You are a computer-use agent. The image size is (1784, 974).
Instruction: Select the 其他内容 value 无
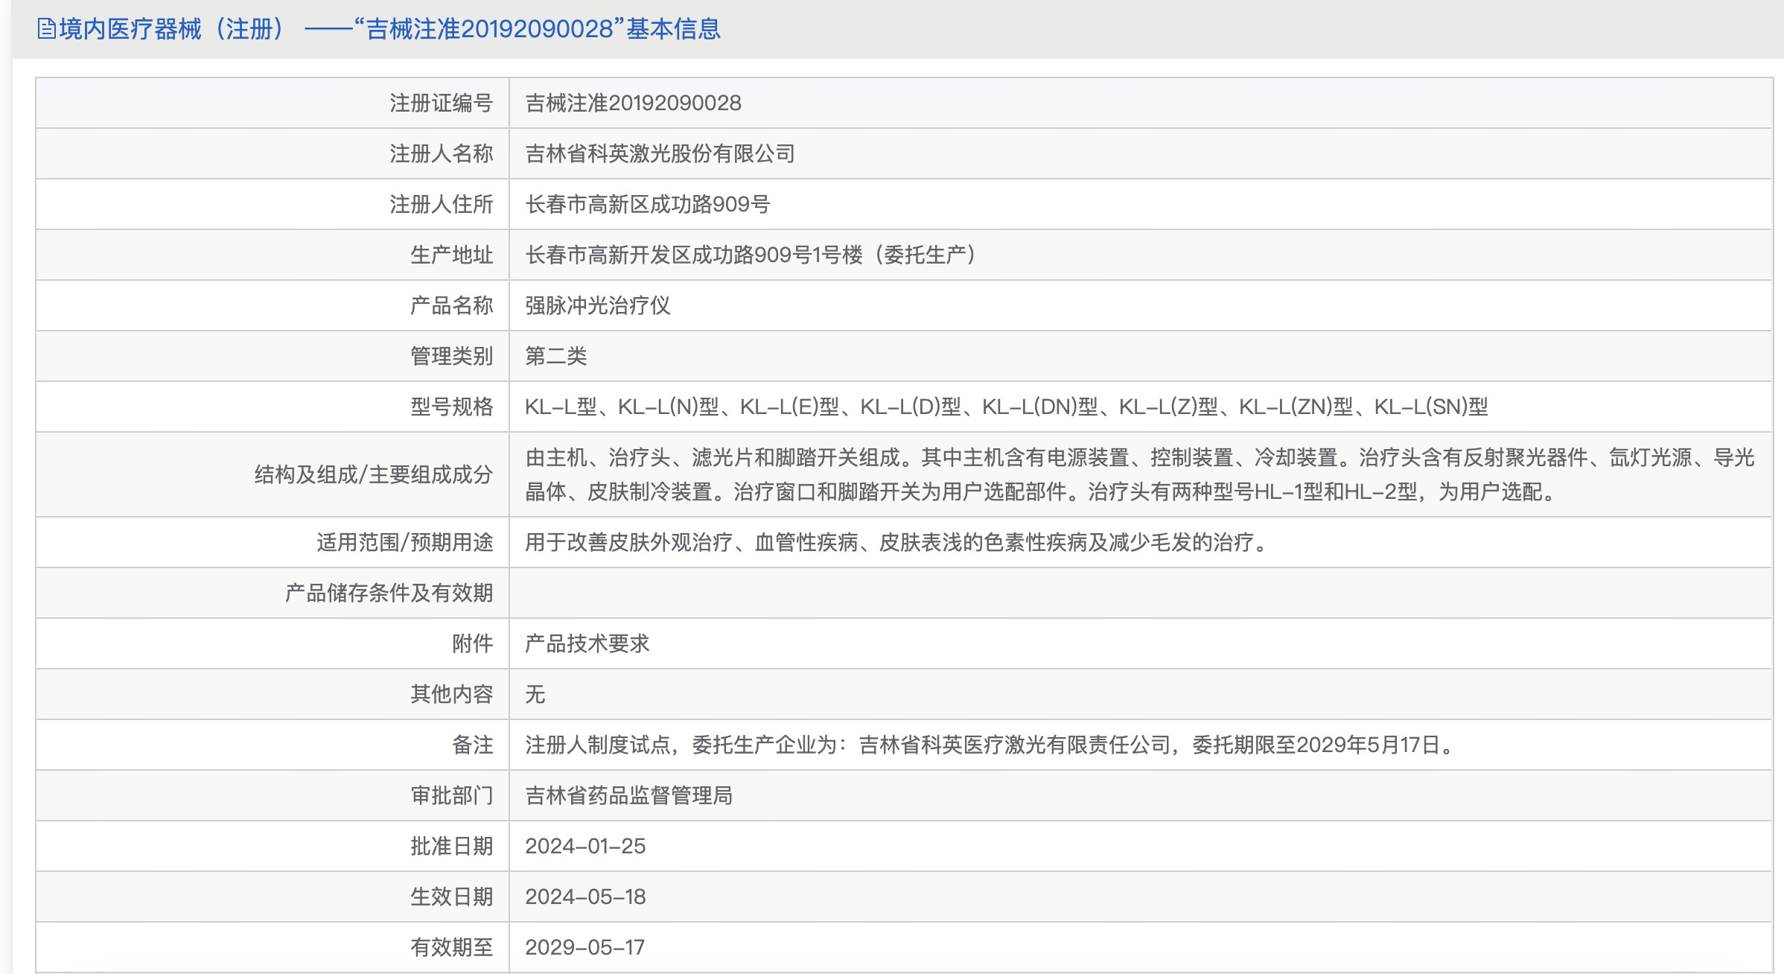point(535,694)
